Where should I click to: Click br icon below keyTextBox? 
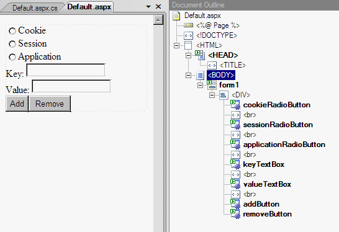point(235,174)
